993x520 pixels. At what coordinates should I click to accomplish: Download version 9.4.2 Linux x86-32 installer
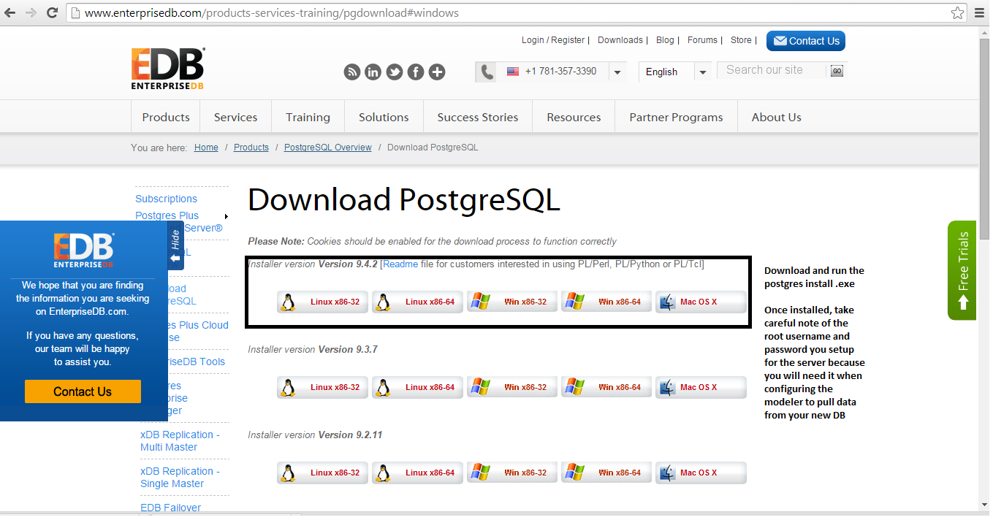click(x=323, y=302)
